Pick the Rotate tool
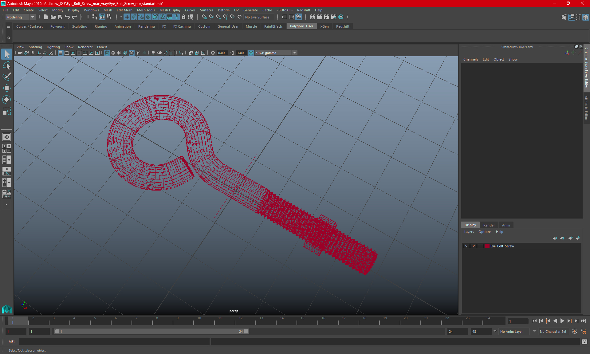 click(7, 100)
